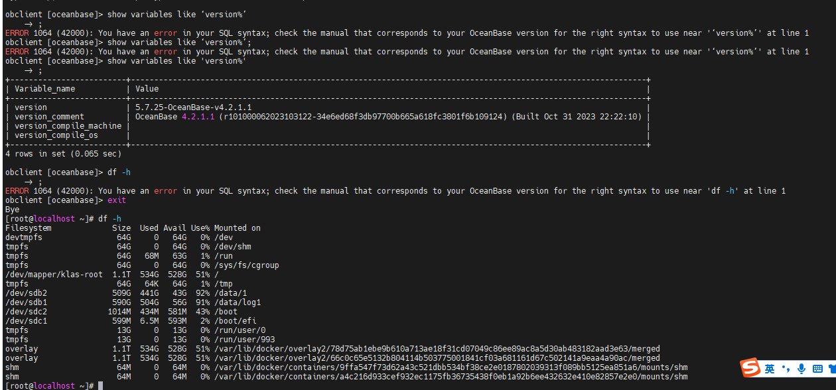Click the terminal cursor after the last prompt

(x=100, y=385)
